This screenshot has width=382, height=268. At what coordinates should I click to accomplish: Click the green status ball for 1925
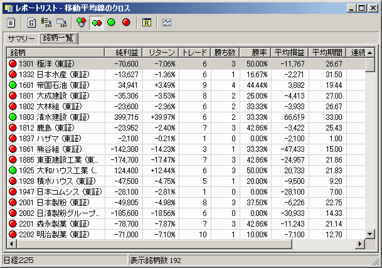tap(13, 170)
